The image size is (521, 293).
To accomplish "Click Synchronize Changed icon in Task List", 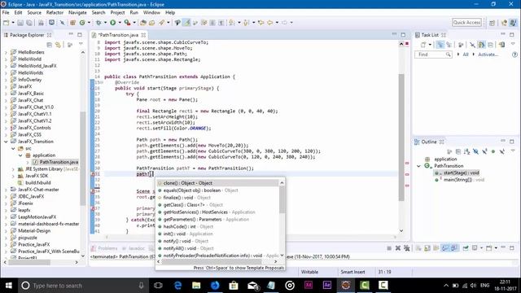I will pyautogui.click(x=501, y=45).
